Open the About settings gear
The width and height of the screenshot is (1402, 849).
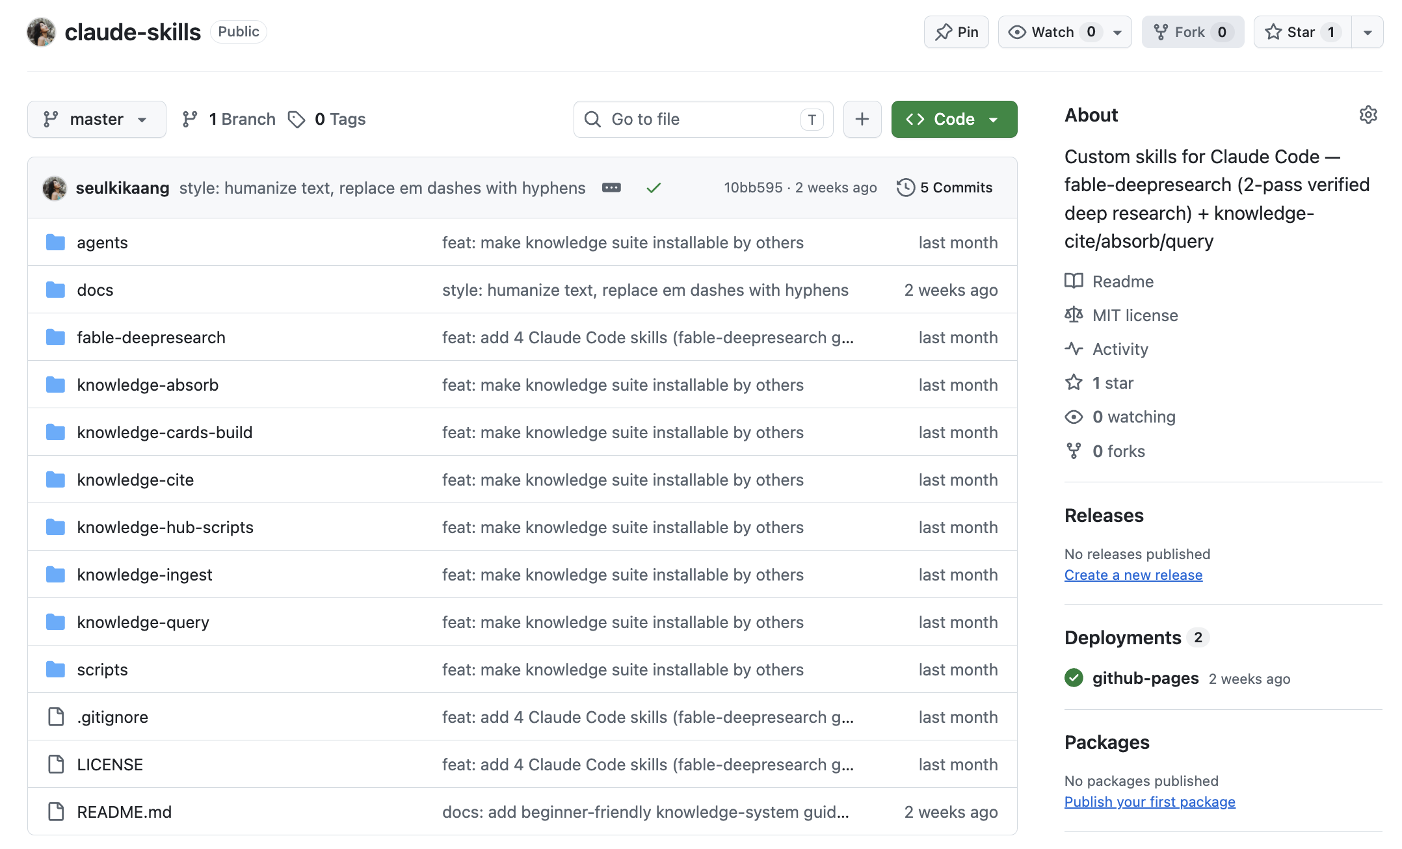coord(1368,115)
